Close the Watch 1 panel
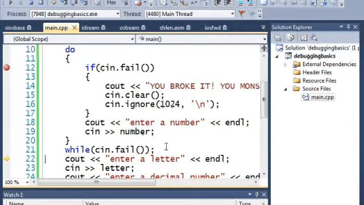Viewport: 364px width, 205px height. (x=264, y=194)
